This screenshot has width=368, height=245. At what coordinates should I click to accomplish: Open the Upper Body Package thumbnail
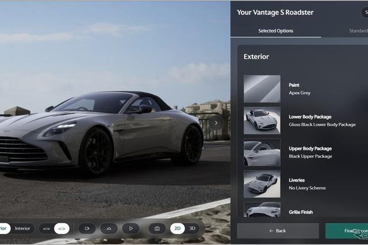point(262,152)
